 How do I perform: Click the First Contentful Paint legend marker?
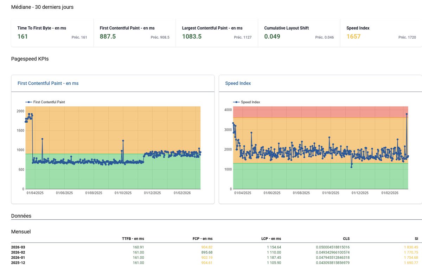(x=28, y=102)
